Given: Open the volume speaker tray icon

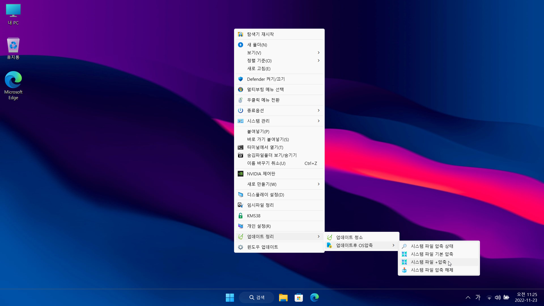Looking at the screenshot, I should [x=498, y=297].
